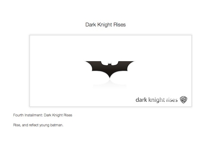Click the Warner Bros shield logo
Viewport: 217px width, 145px height.
coord(183,100)
